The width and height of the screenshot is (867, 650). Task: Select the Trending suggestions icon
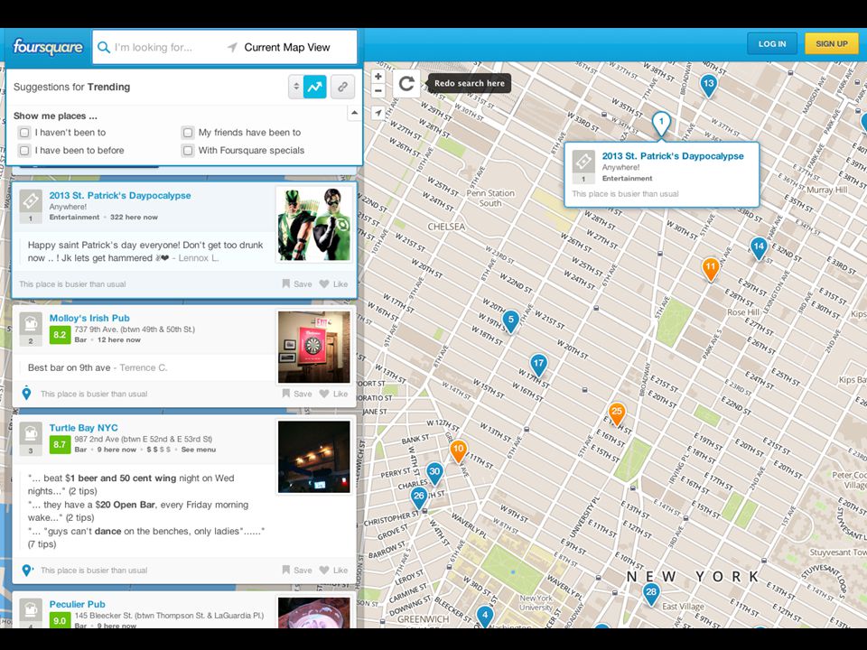(x=314, y=87)
